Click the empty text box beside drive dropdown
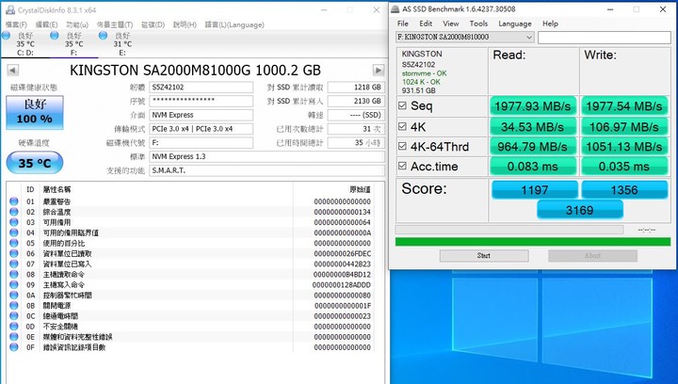Image resolution: width=678 pixels, height=384 pixels. [x=604, y=38]
